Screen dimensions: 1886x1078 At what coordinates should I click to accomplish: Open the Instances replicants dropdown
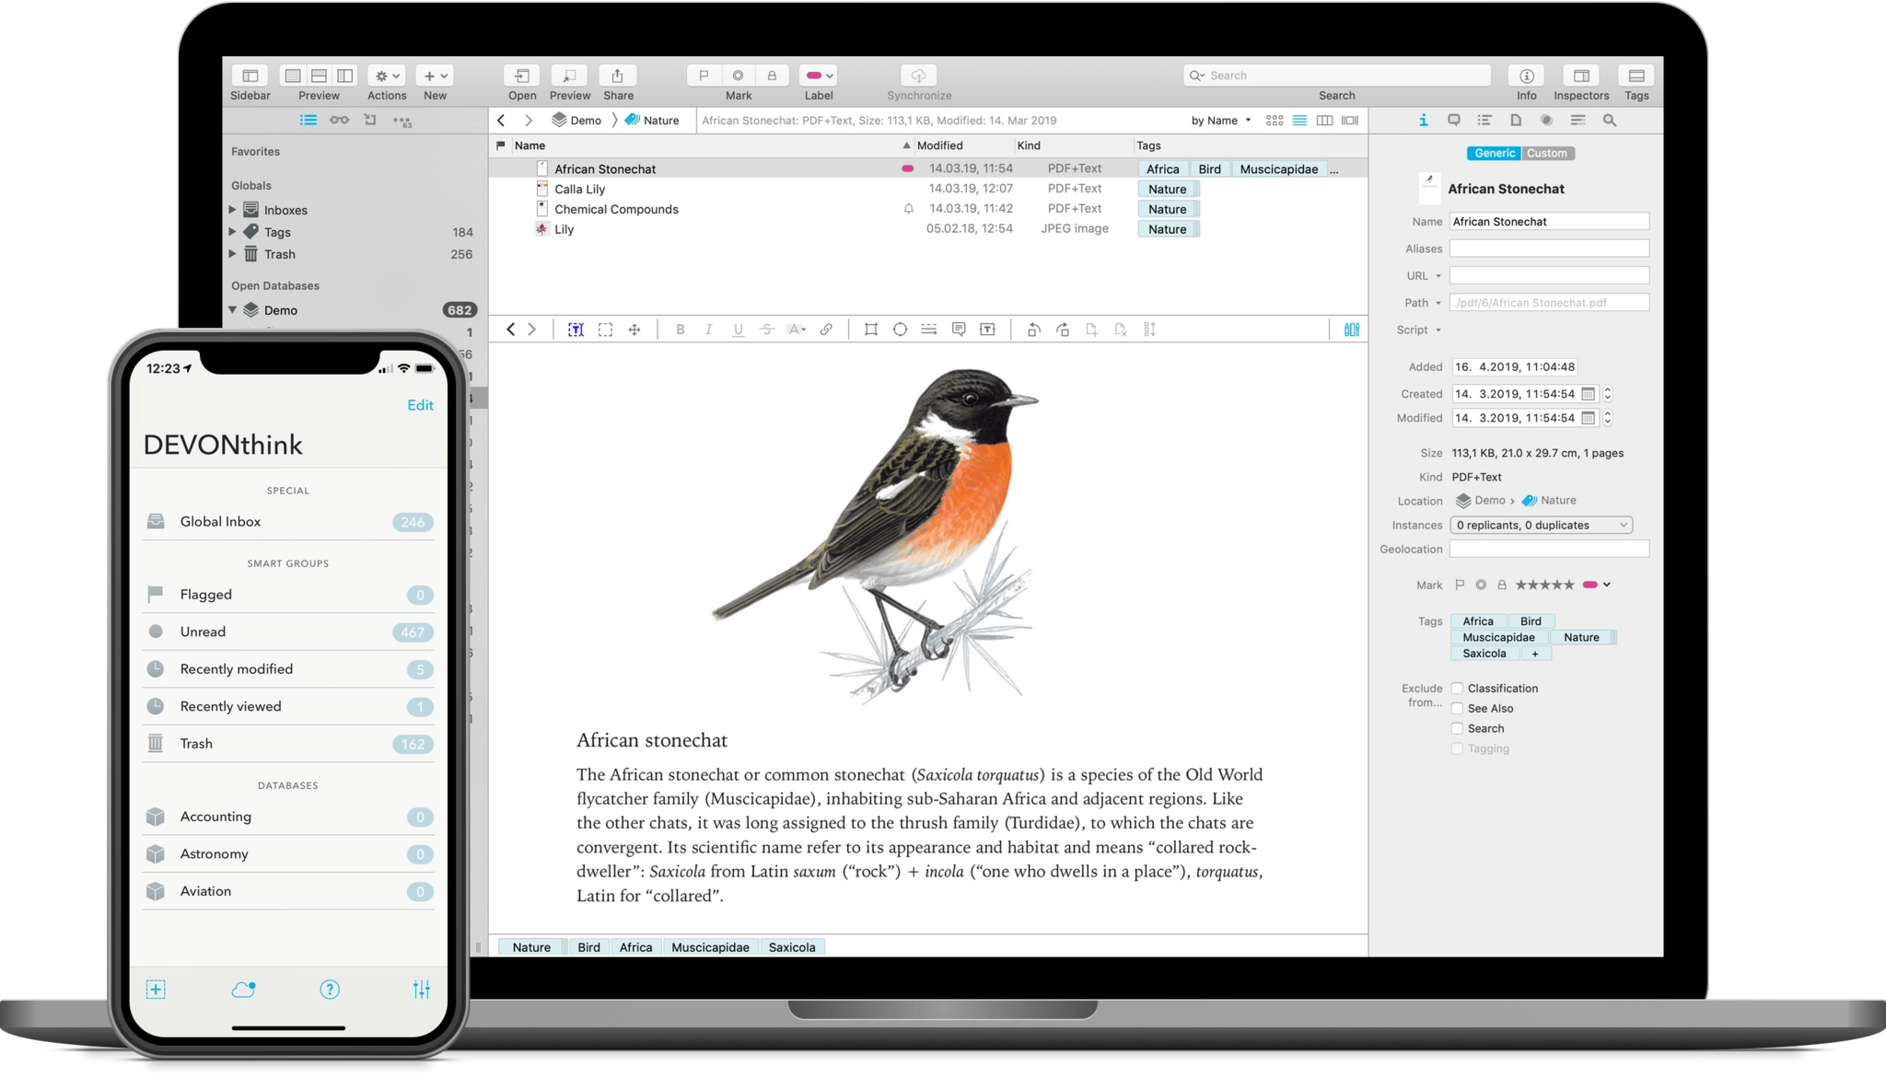point(1541,526)
